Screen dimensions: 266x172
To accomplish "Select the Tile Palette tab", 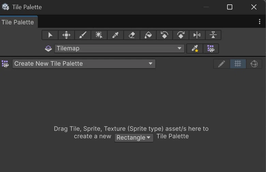I will tap(19, 22).
